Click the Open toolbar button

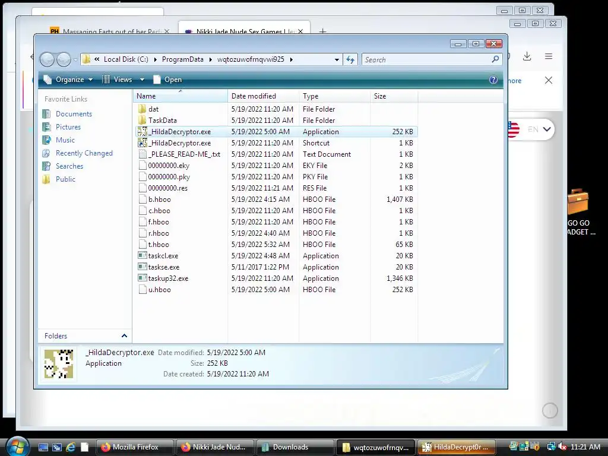[x=167, y=80]
